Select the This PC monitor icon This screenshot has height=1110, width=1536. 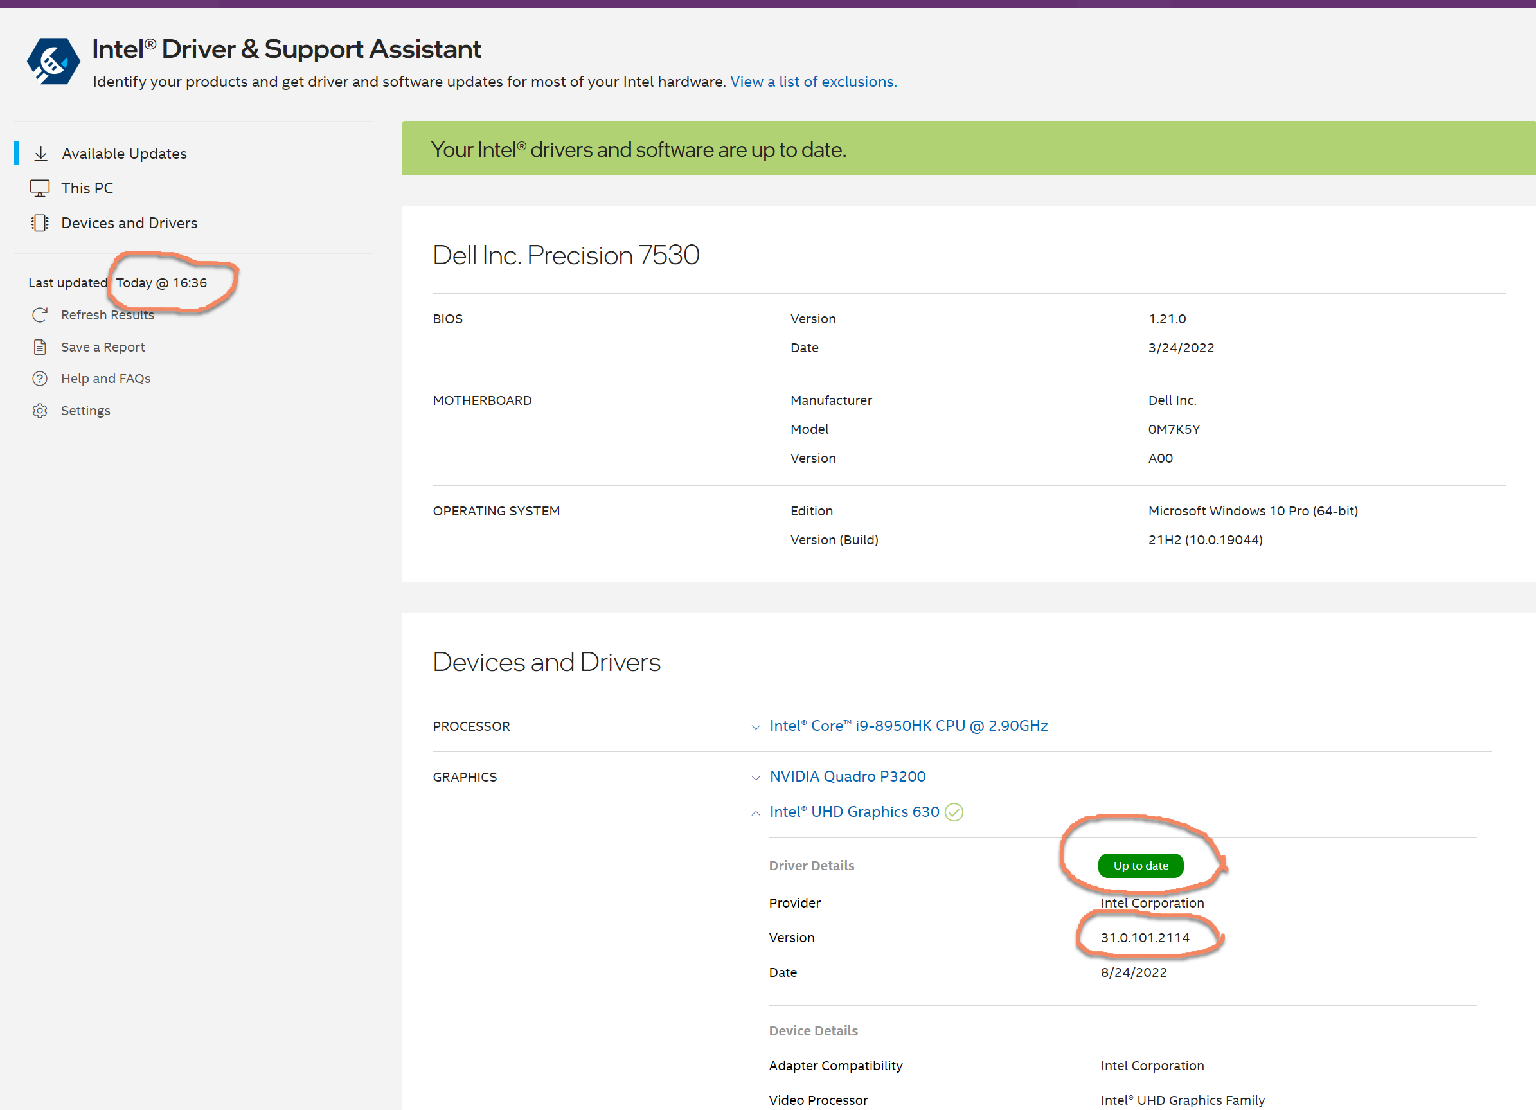tap(40, 188)
